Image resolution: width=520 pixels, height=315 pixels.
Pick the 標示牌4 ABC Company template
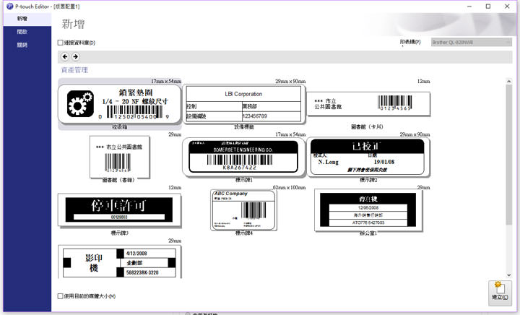click(243, 210)
